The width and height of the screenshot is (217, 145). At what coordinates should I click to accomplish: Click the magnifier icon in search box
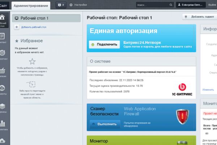tap(171, 5)
